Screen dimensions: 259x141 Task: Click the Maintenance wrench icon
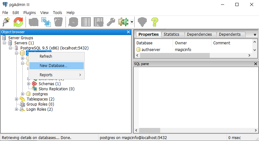tap(111, 22)
